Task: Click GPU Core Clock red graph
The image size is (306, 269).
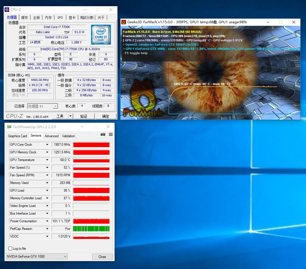Action: (x=91, y=145)
